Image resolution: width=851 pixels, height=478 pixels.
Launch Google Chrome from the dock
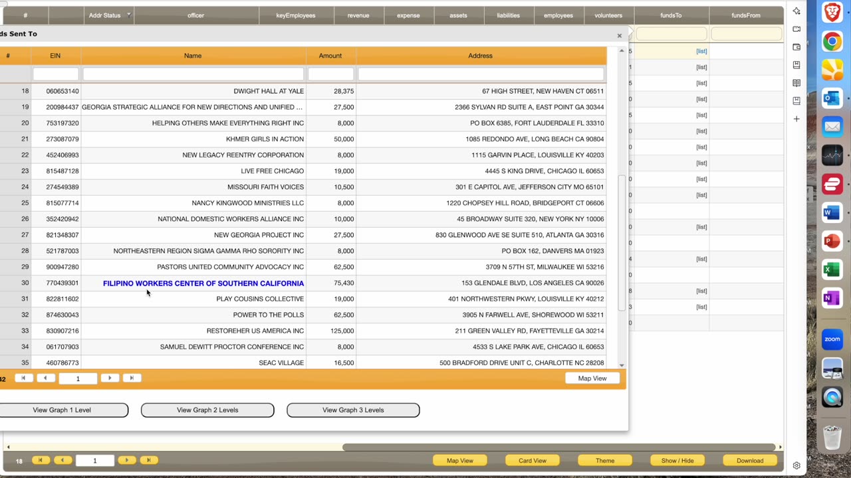[x=832, y=41]
